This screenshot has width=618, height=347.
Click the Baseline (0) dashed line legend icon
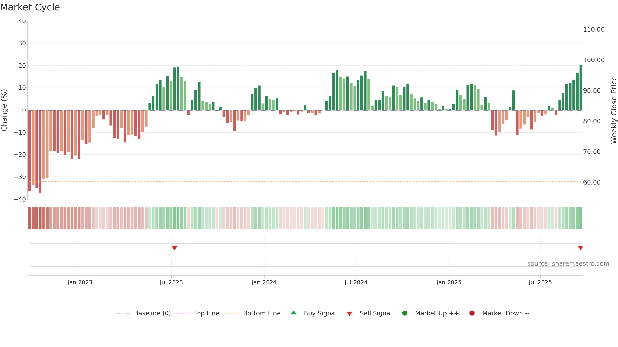(x=123, y=313)
